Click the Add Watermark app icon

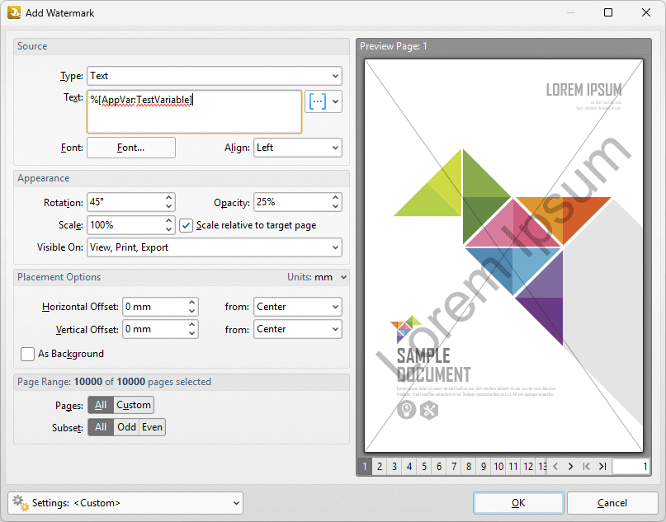click(x=14, y=12)
